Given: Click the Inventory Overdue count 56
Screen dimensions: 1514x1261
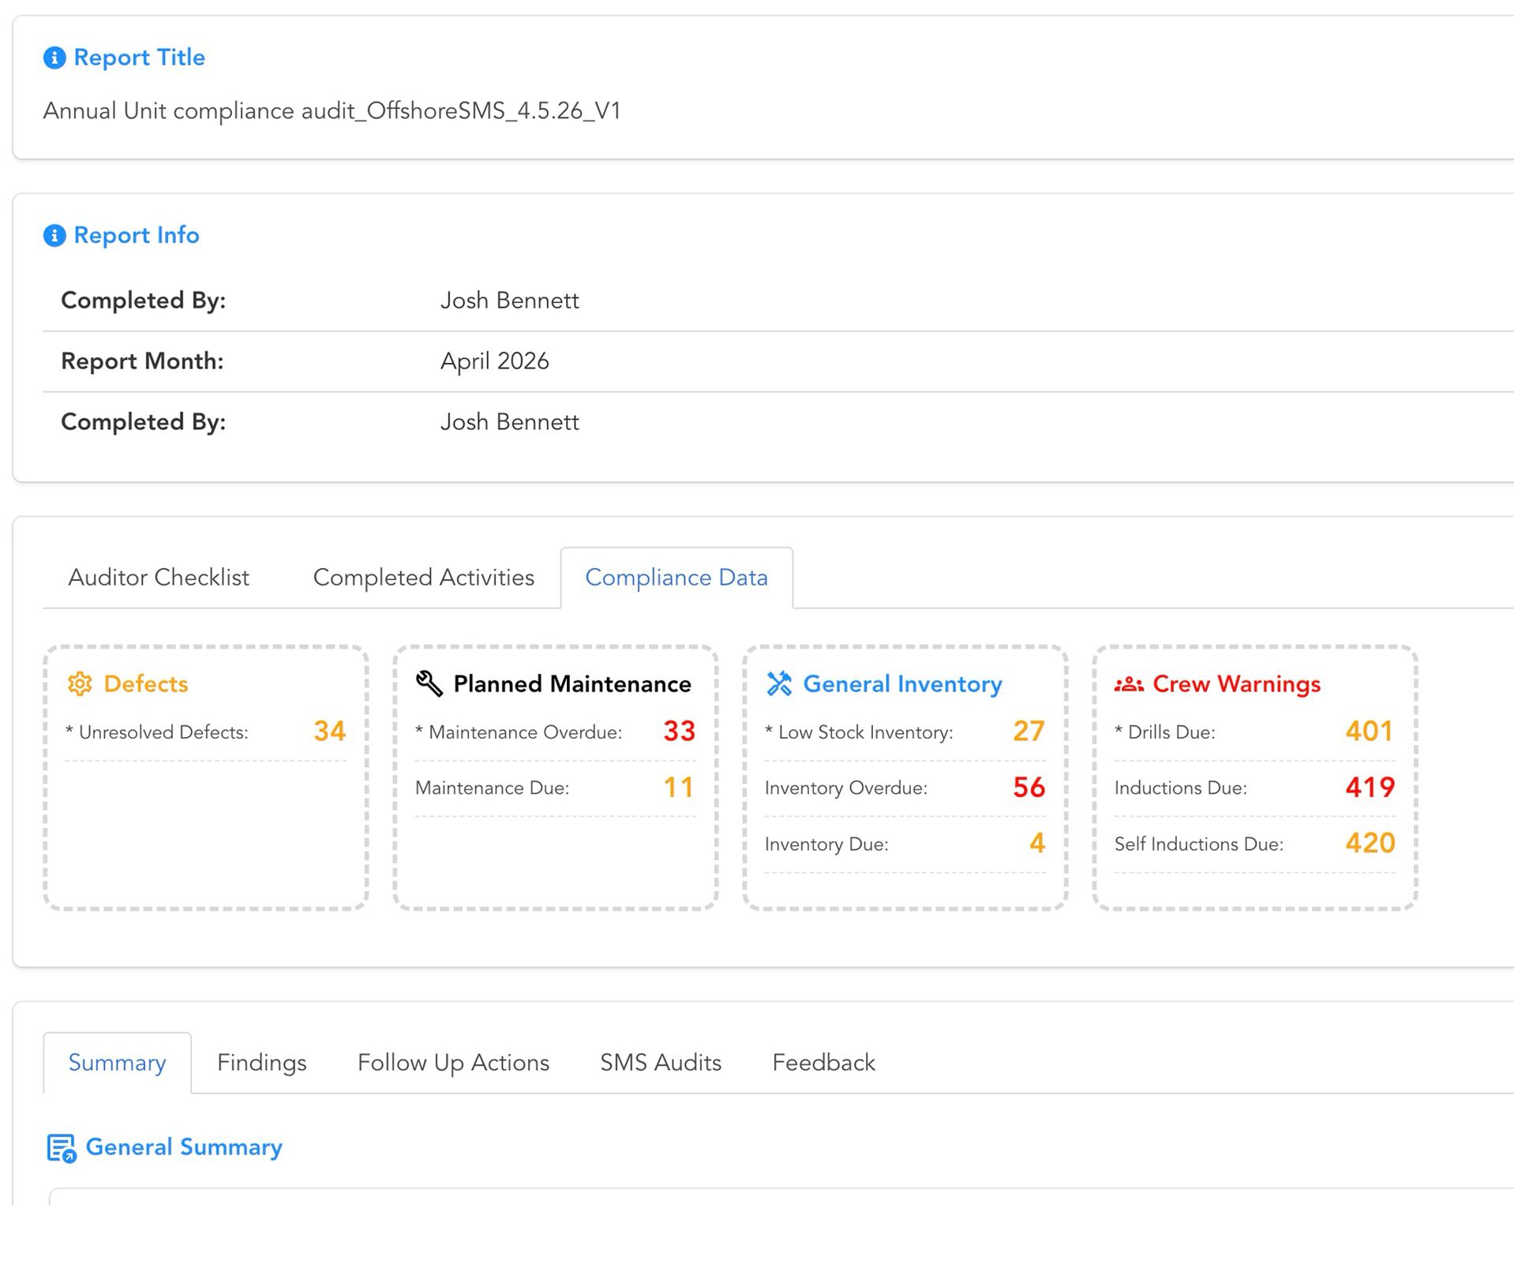Looking at the screenshot, I should coord(1029,788).
